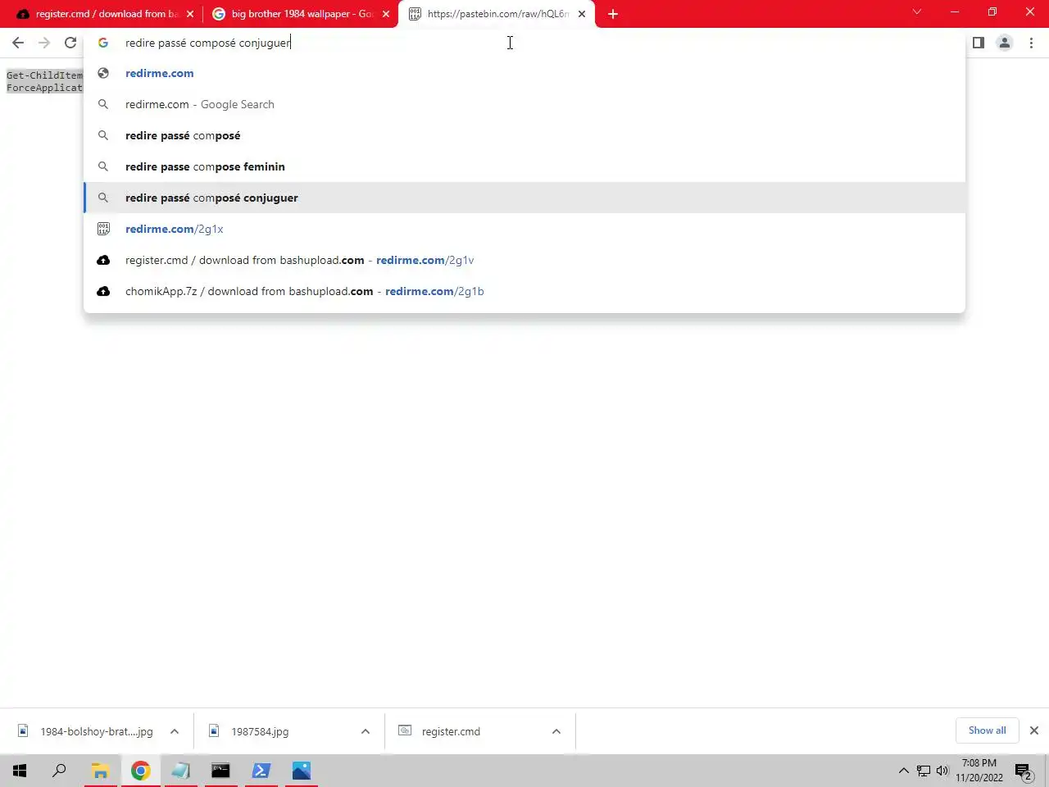
Task: Click the network tray icon
Action: pyautogui.click(x=924, y=771)
